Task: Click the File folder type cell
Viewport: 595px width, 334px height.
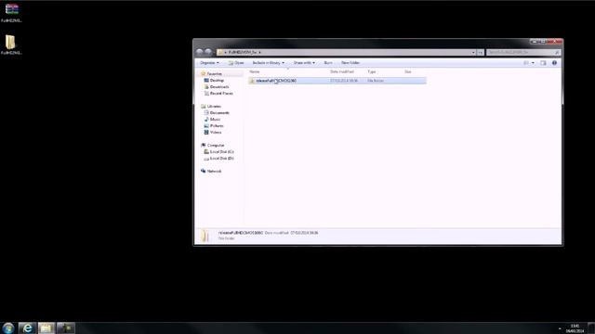Action: [x=376, y=81]
